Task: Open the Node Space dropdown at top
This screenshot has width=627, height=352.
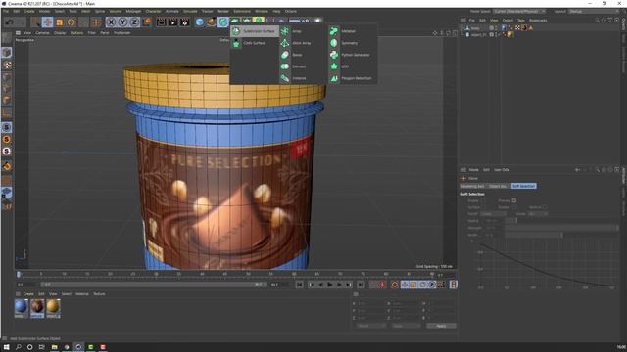Action: click(x=519, y=11)
